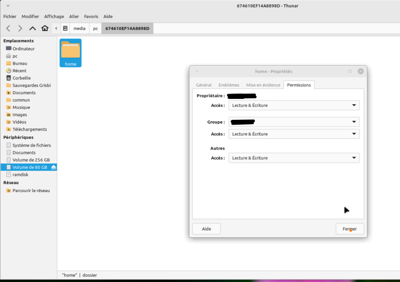The image size is (400, 282).
Task: Click the Musique folder icon
Action: tap(9, 107)
